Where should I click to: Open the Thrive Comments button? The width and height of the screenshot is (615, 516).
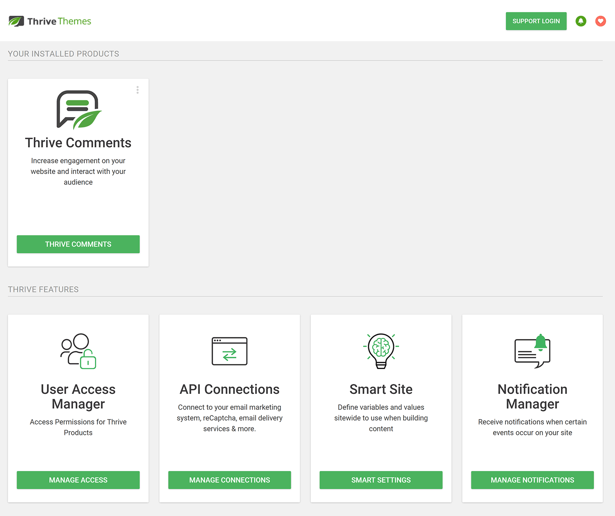78,244
